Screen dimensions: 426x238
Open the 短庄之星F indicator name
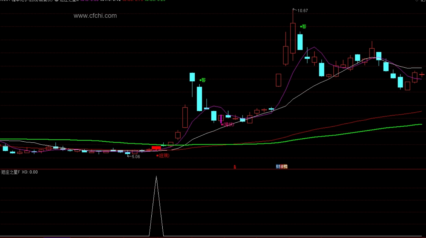coord(11,172)
